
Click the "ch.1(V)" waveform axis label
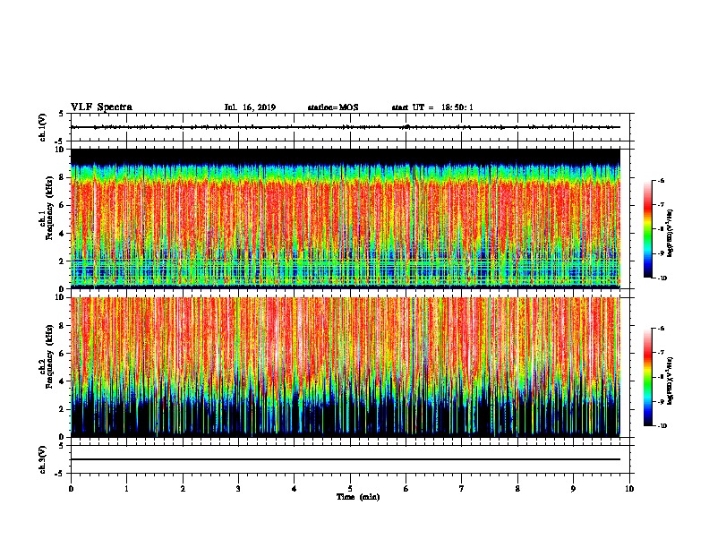(x=43, y=127)
